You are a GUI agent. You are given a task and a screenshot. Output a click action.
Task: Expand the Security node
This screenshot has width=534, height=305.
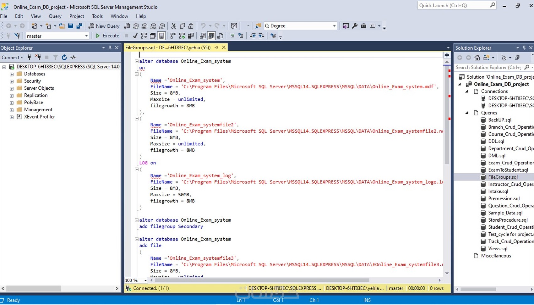[12, 81]
